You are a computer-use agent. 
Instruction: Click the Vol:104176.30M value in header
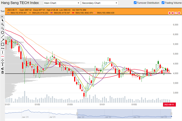coord(79,10)
